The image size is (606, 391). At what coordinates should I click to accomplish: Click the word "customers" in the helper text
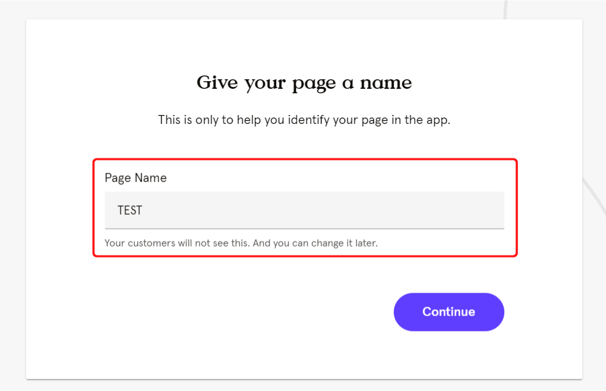pos(151,243)
